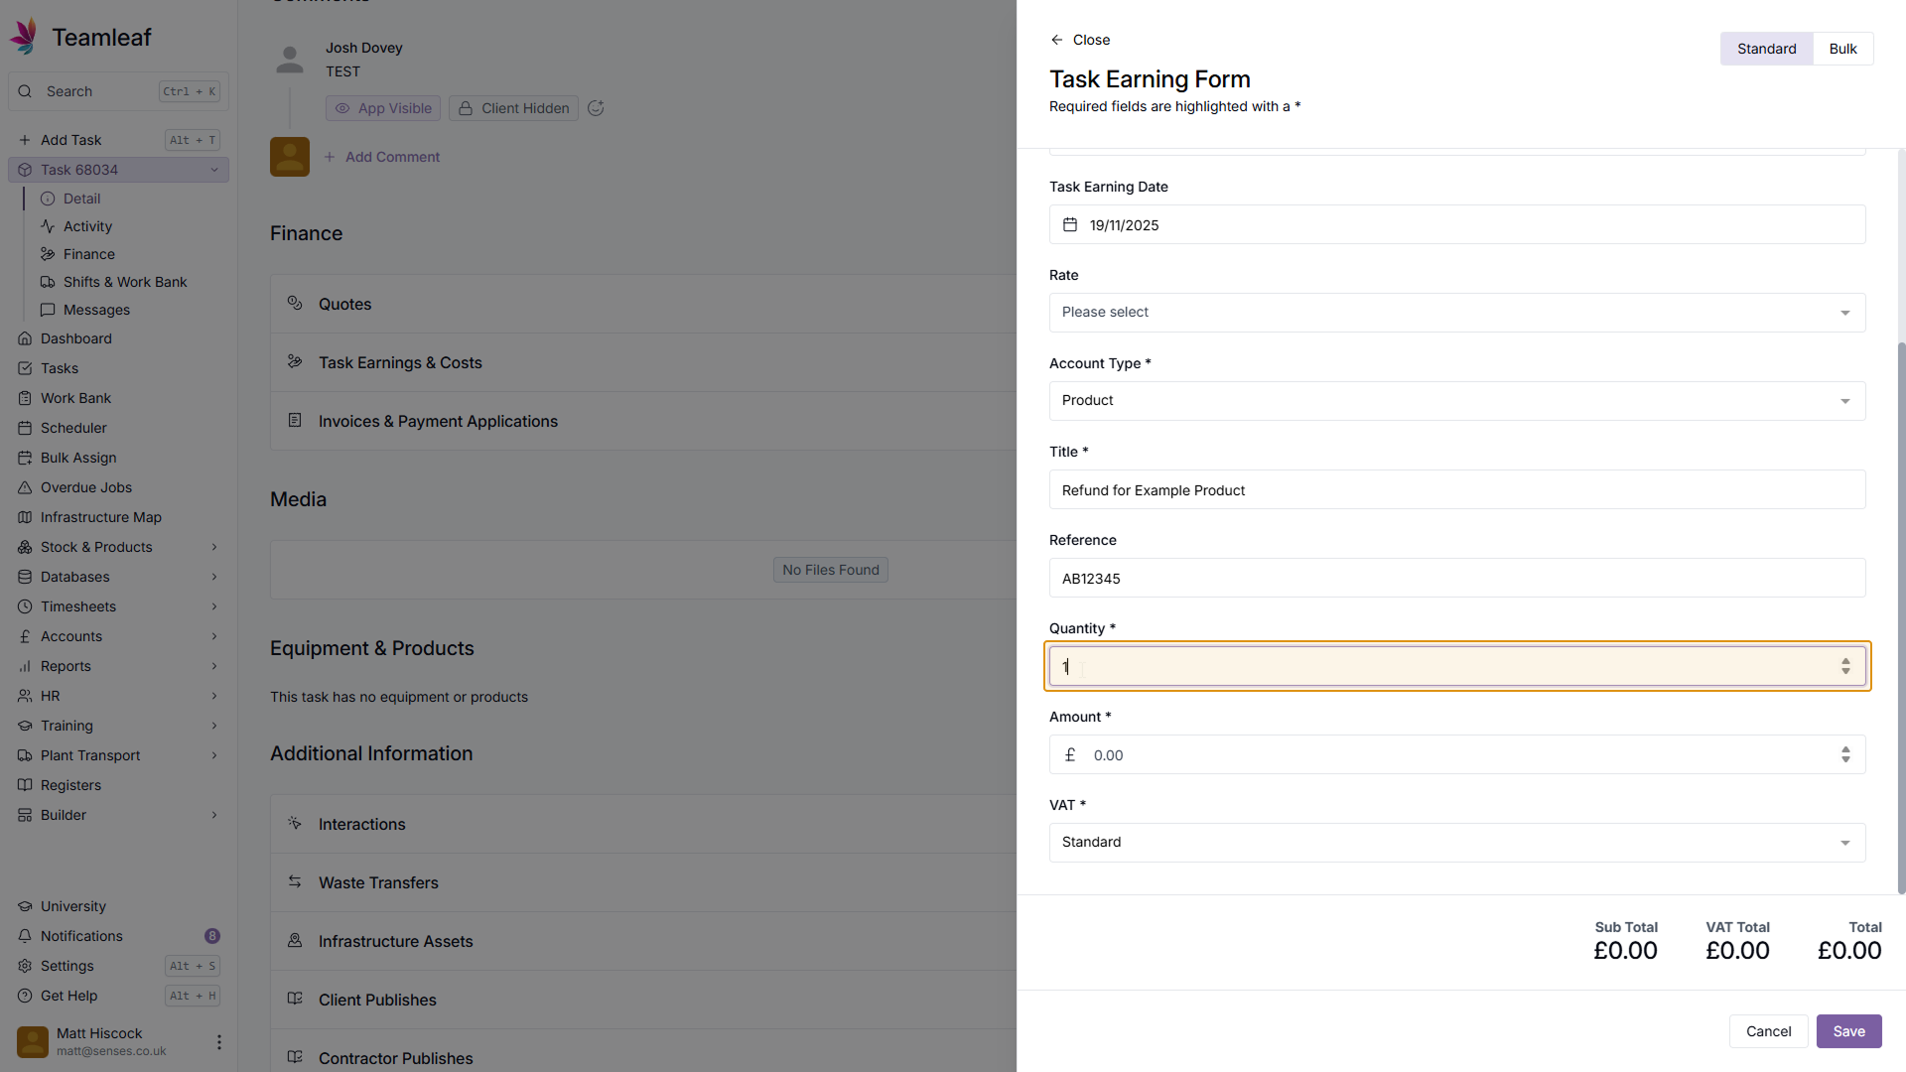Open the Rate dropdown
This screenshot has height=1072, width=1906.
click(1456, 313)
